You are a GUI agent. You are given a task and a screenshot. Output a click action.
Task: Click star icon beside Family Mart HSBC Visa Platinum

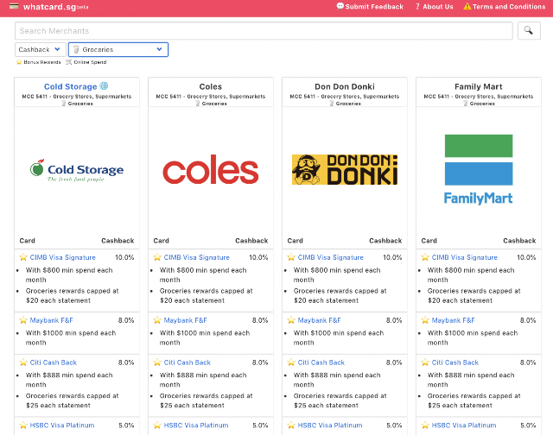pyautogui.click(x=425, y=425)
